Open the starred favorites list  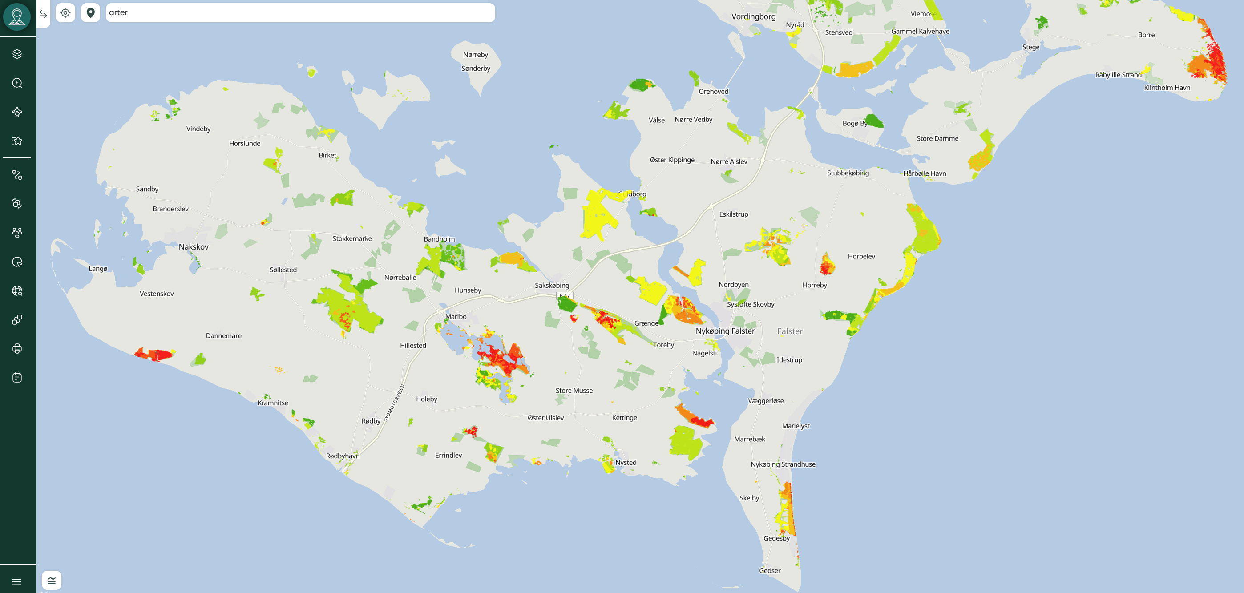pyautogui.click(x=17, y=141)
